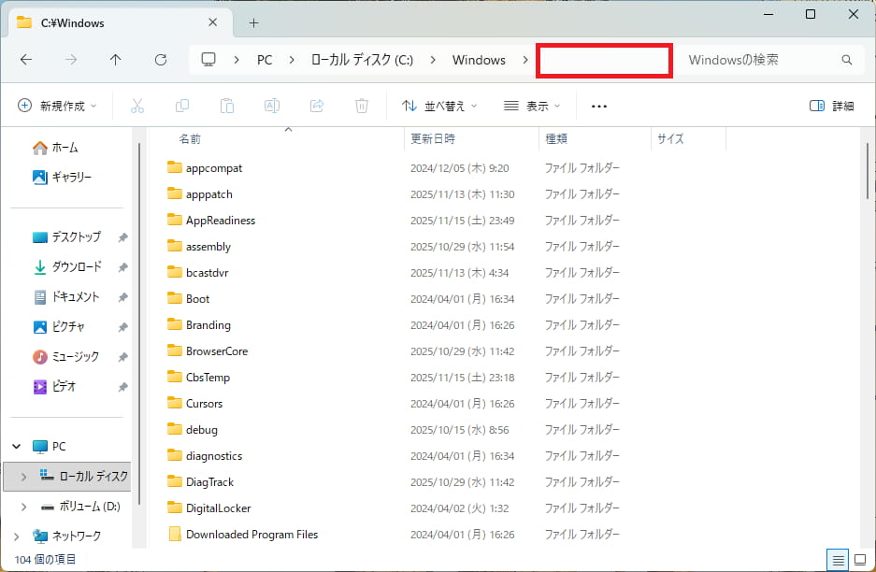Open the 表示 view menu
The image size is (876, 572).
532,106
